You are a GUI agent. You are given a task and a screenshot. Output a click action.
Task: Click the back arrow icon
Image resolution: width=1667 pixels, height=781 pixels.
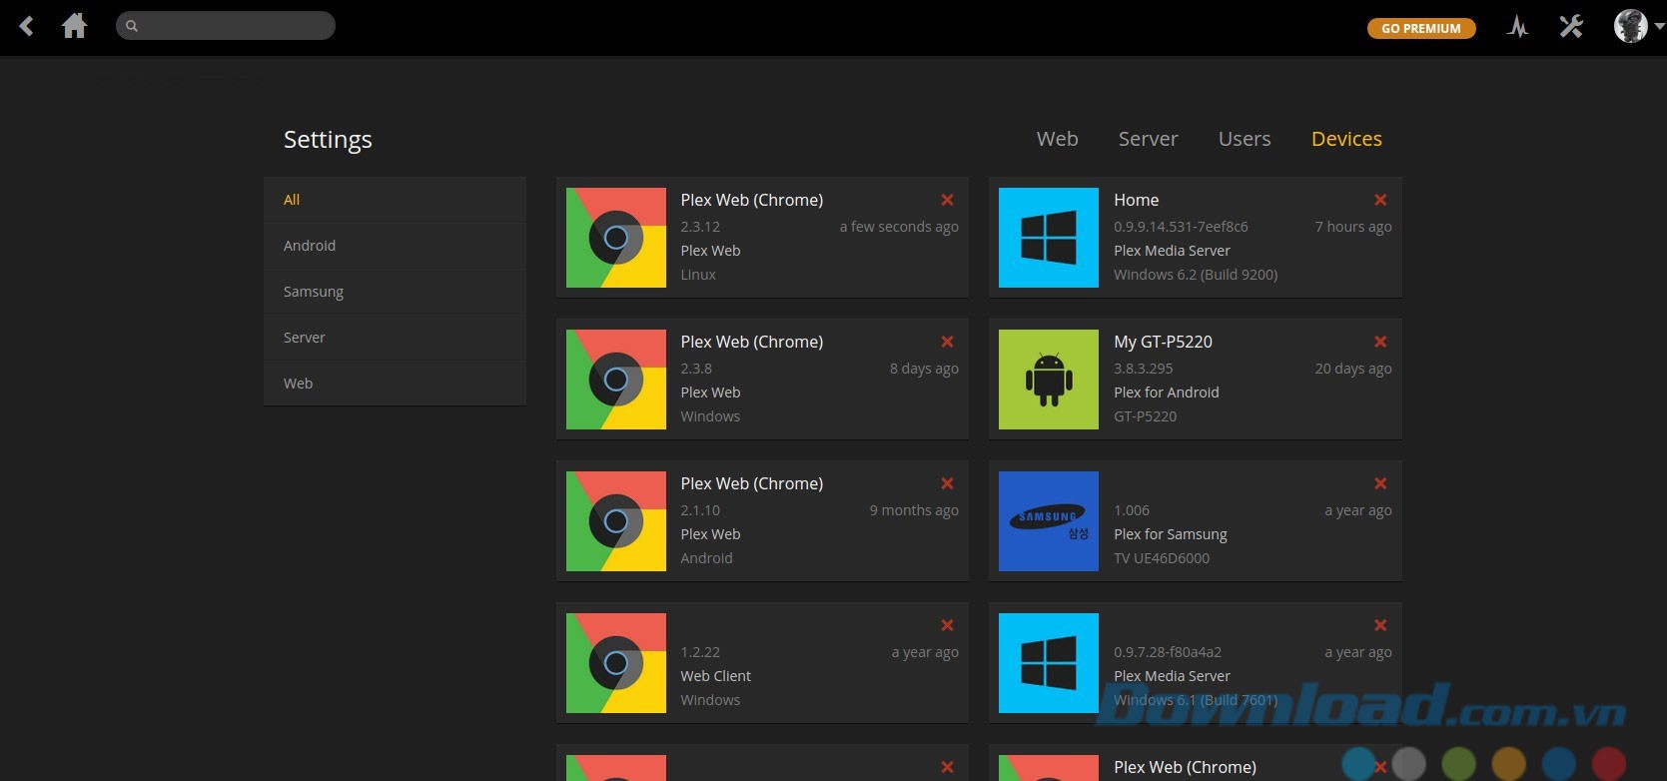tap(27, 26)
